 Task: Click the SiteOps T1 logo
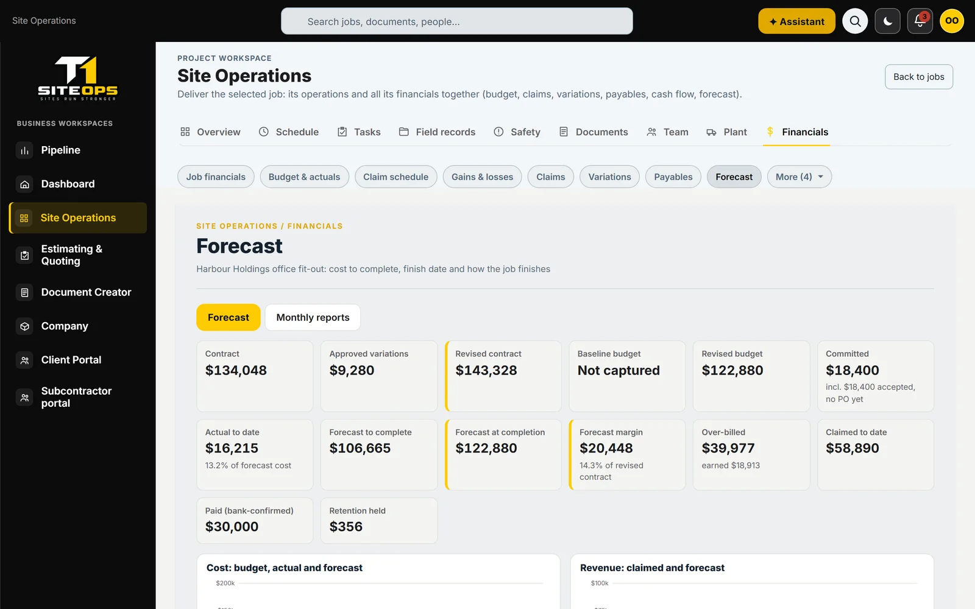(78, 78)
